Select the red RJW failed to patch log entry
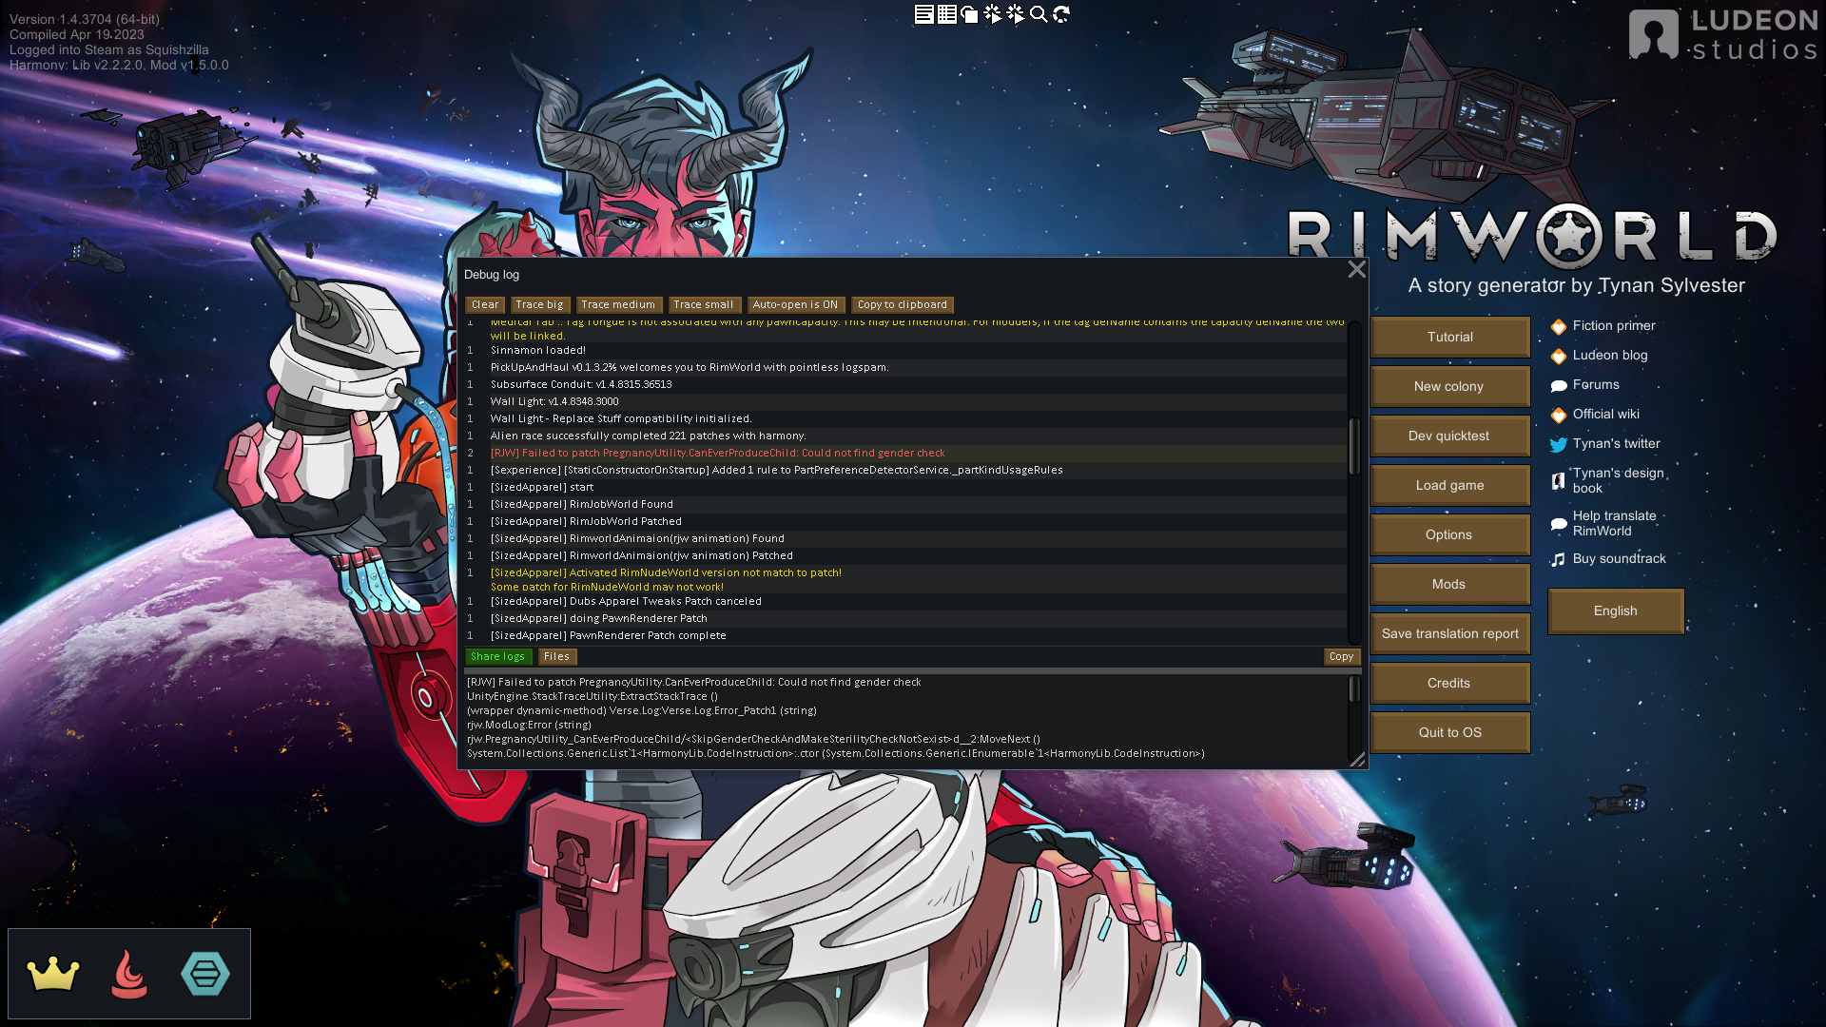 (x=905, y=454)
